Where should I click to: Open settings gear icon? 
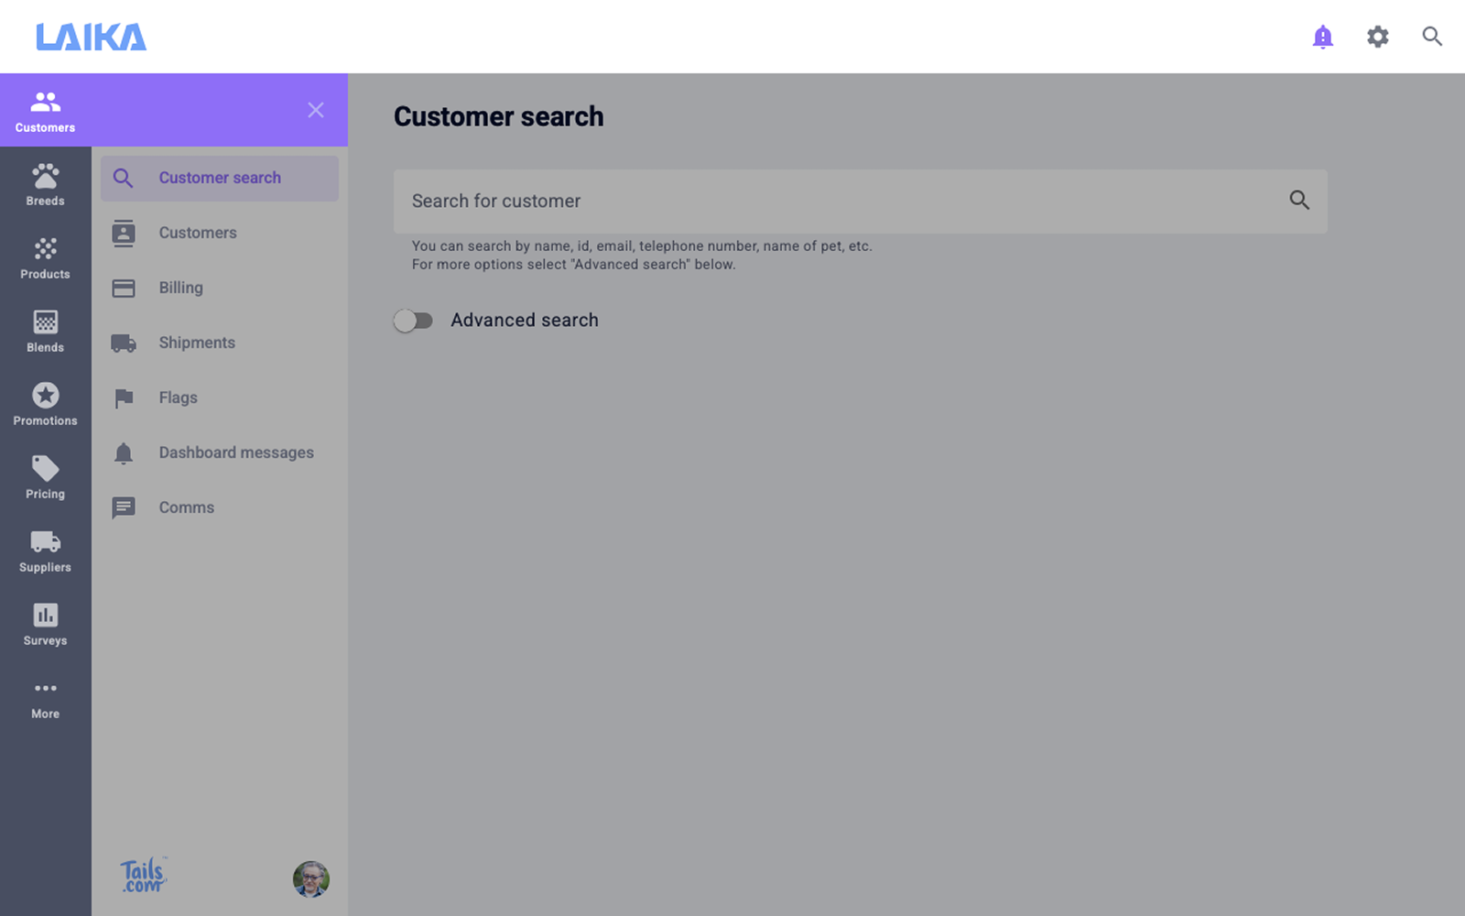coord(1377,37)
